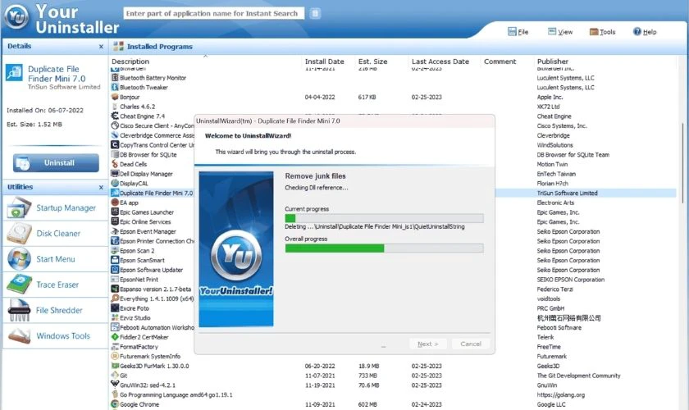Open the Trace Eraser utility
Image resolution: width=689 pixels, height=410 pixels.
tap(55, 285)
